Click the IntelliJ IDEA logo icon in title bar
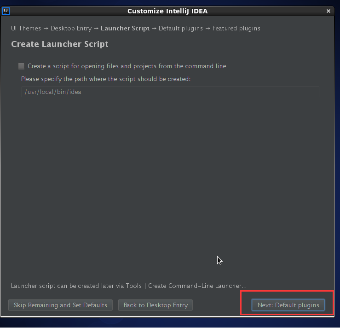This screenshot has height=328, width=340. pyautogui.click(x=6, y=11)
